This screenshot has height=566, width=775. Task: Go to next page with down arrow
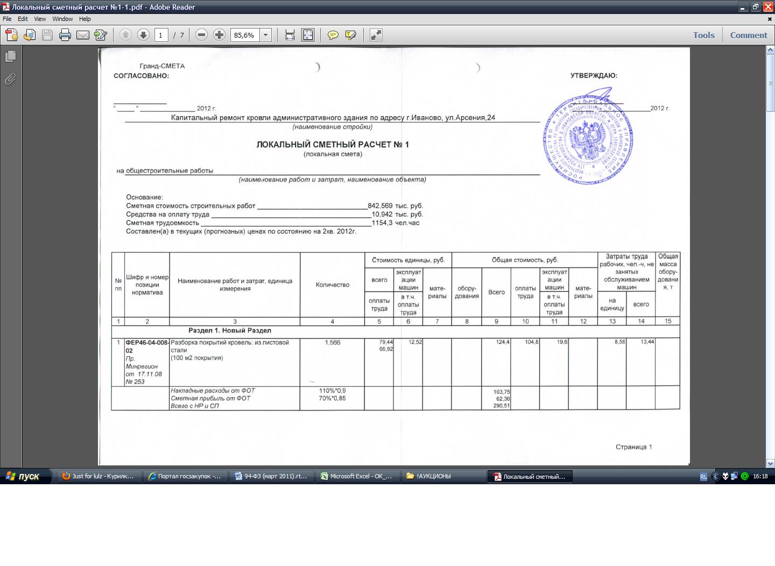(x=143, y=36)
